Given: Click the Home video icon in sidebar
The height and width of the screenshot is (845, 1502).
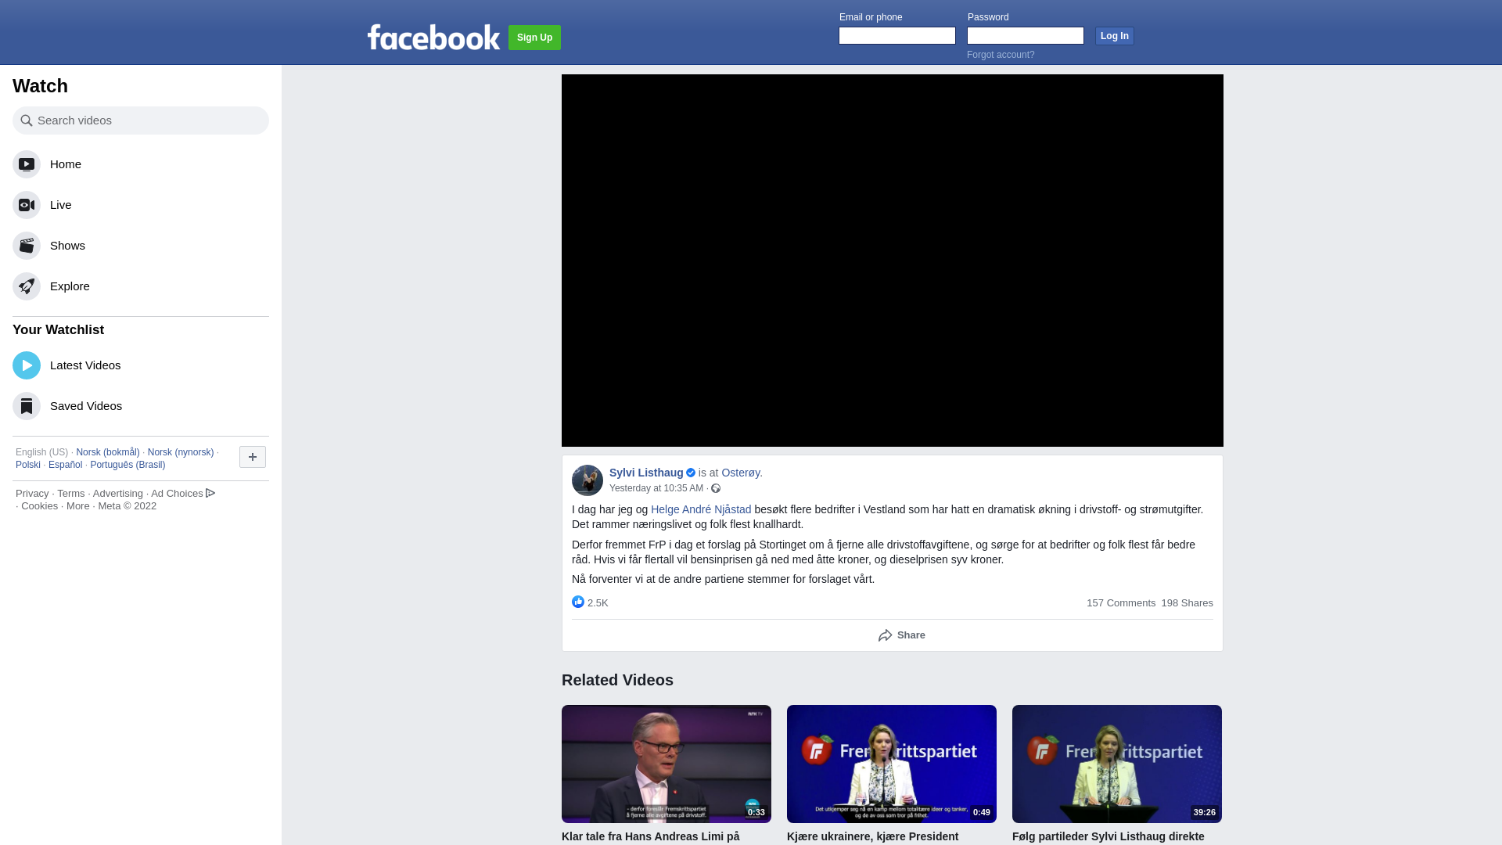Looking at the screenshot, I should point(27,164).
